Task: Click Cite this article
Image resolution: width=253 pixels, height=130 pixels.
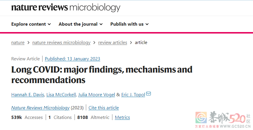Action: click(x=104, y=108)
